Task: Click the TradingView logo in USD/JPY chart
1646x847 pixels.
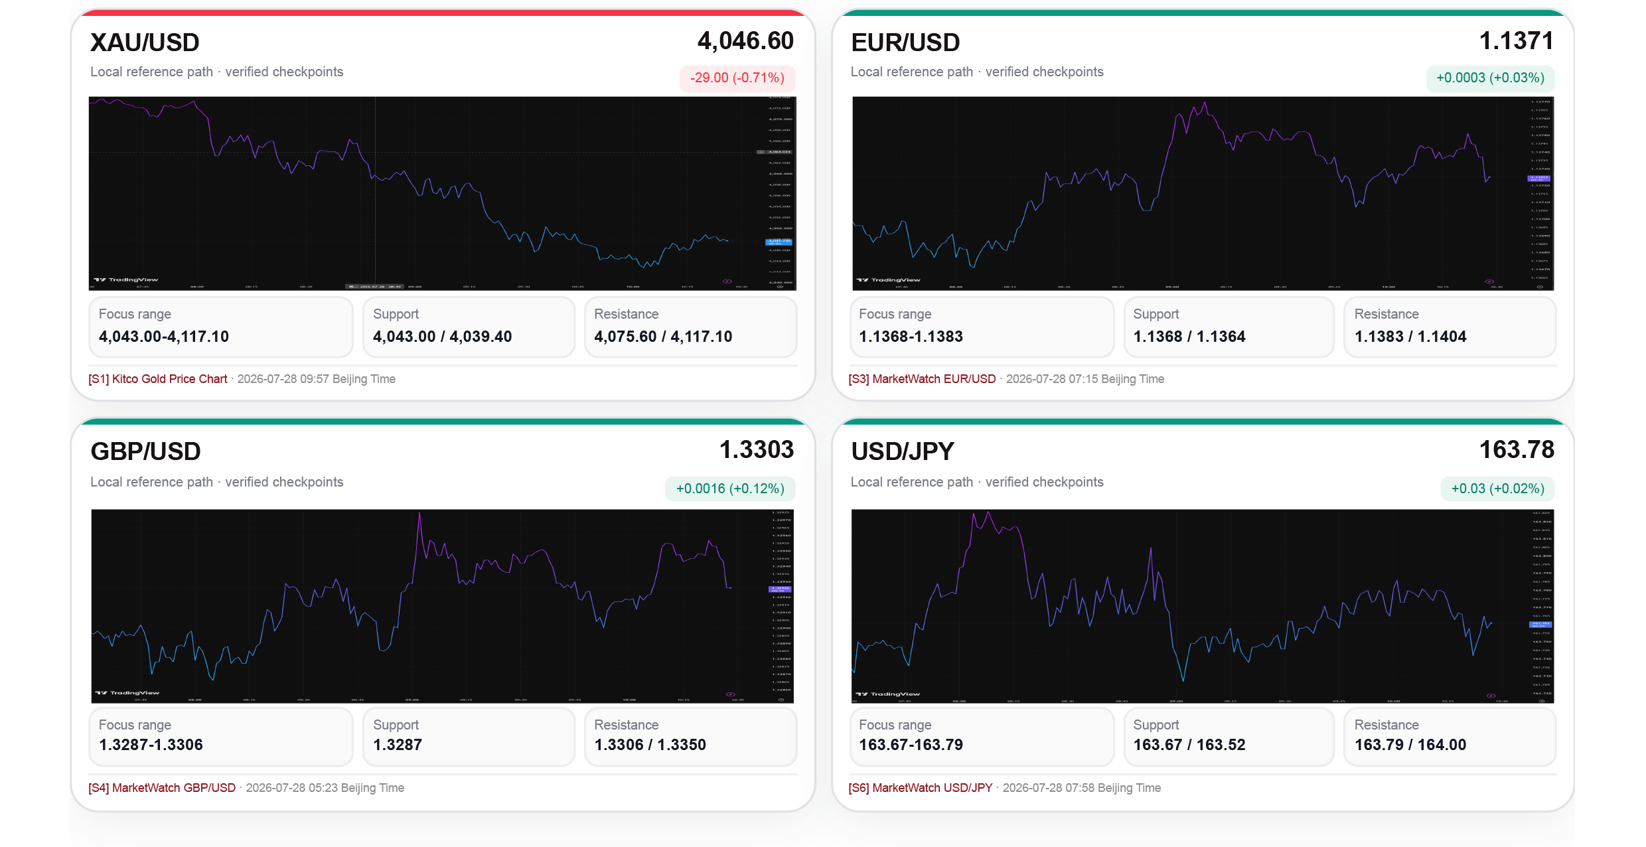Action: point(888,694)
